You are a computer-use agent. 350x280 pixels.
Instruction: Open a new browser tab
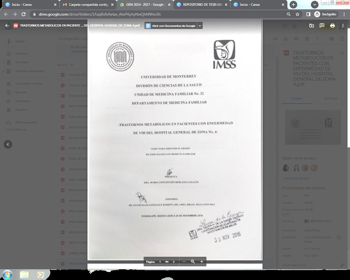(x=293, y=5)
